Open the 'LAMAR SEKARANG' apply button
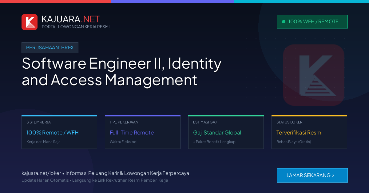The image size is (369, 193). [312, 175]
